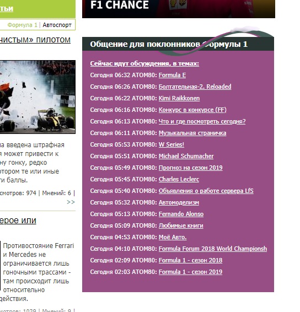
Task: Open the Formula E forum topic
Action: (172, 75)
